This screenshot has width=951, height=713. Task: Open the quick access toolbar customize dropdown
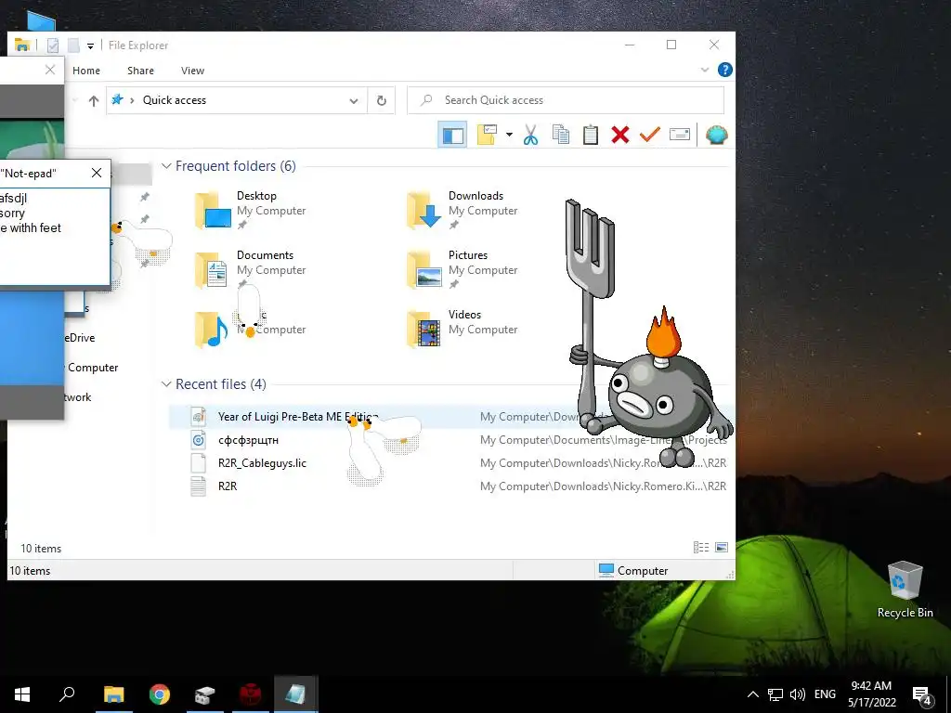coord(90,45)
